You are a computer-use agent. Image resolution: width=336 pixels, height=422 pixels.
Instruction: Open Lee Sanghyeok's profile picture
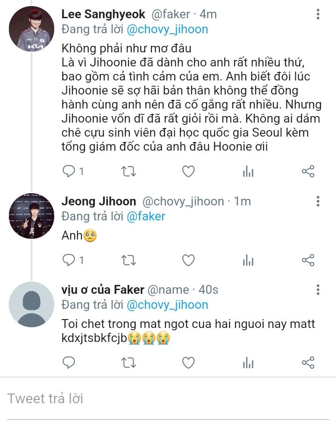[31, 29]
